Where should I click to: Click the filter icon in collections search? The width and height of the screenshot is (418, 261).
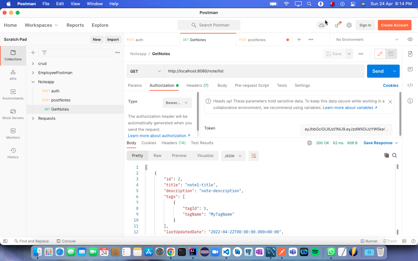44,53
